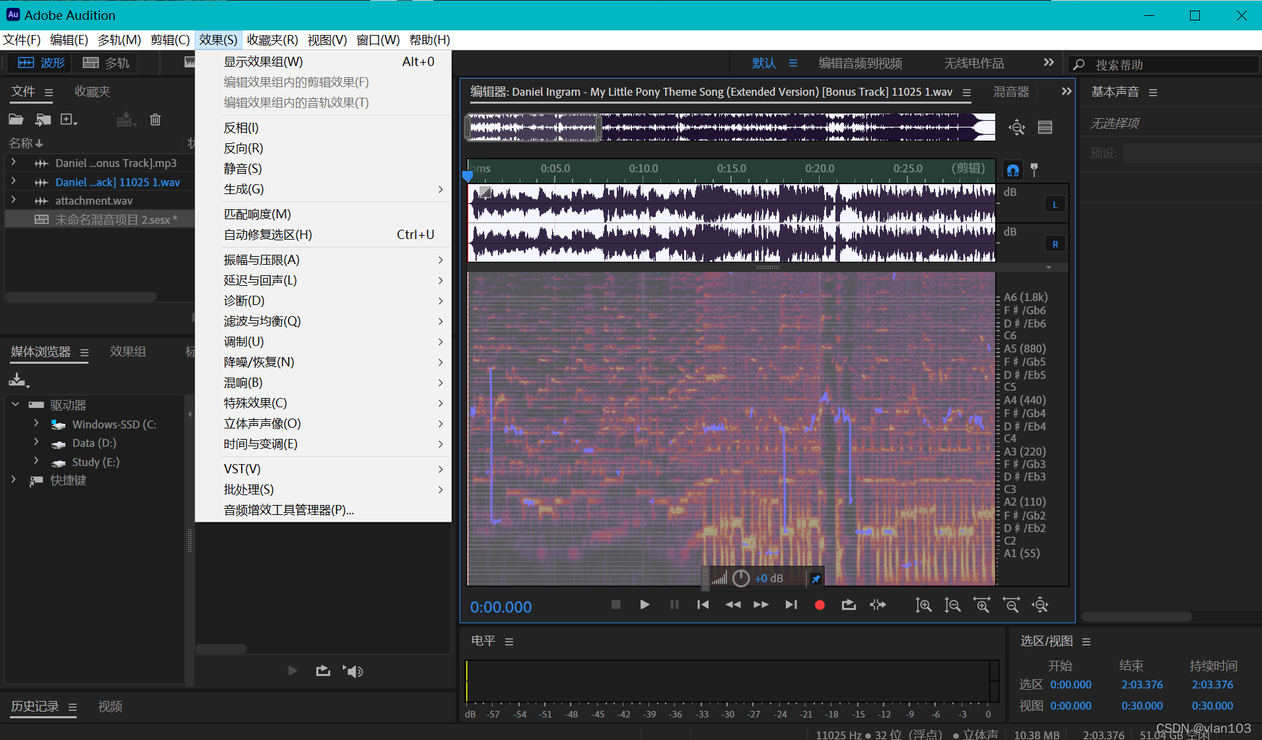Switch to Effects Rack tab
This screenshot has height=740, width=1262.
[127, 352]
